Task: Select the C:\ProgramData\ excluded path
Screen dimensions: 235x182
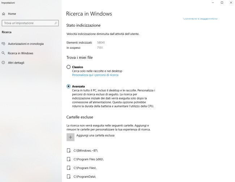Action: pyautogui.click(x=85, y=177)
